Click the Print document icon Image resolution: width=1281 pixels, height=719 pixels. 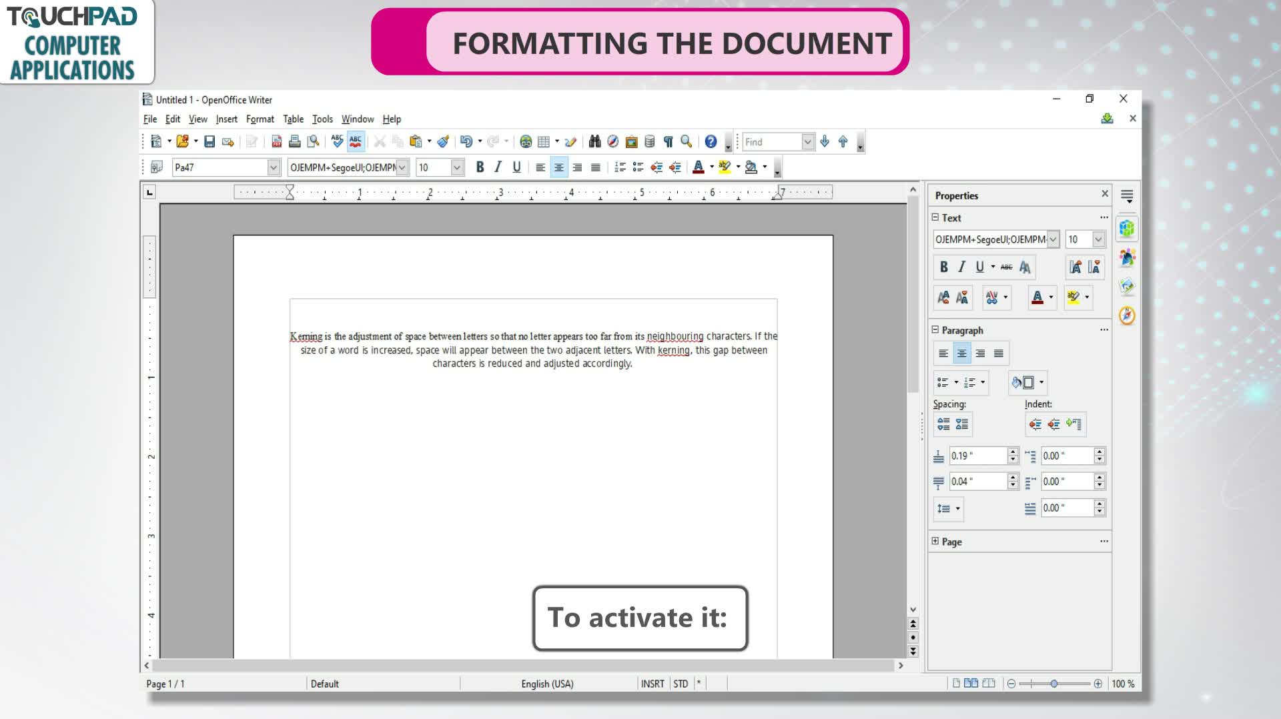(294, 141)
